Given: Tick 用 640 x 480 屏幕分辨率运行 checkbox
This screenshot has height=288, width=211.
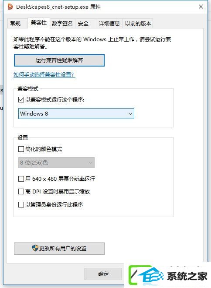Looking at the screenshot, I should [21, 179].
